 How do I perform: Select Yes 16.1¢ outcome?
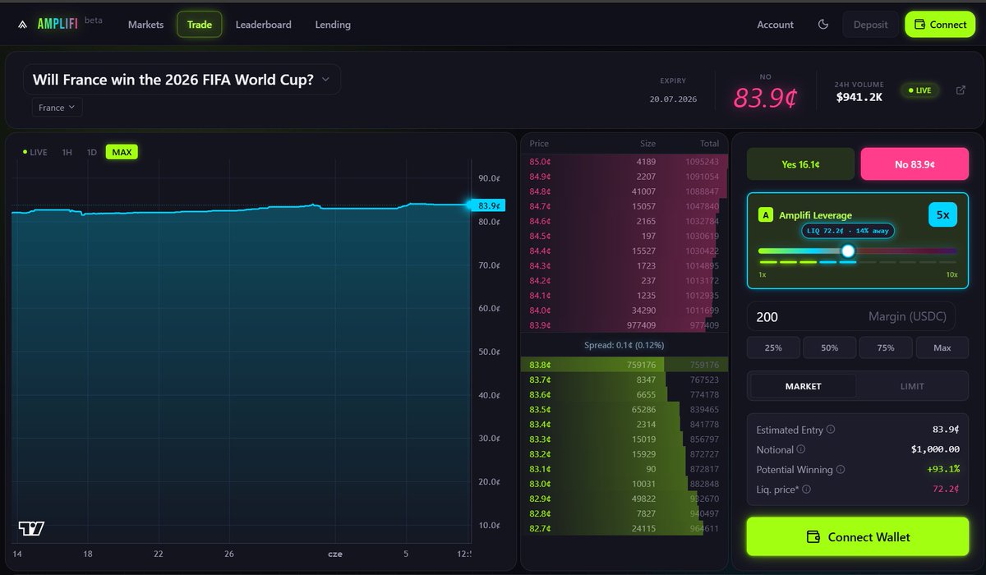point(800,164)
